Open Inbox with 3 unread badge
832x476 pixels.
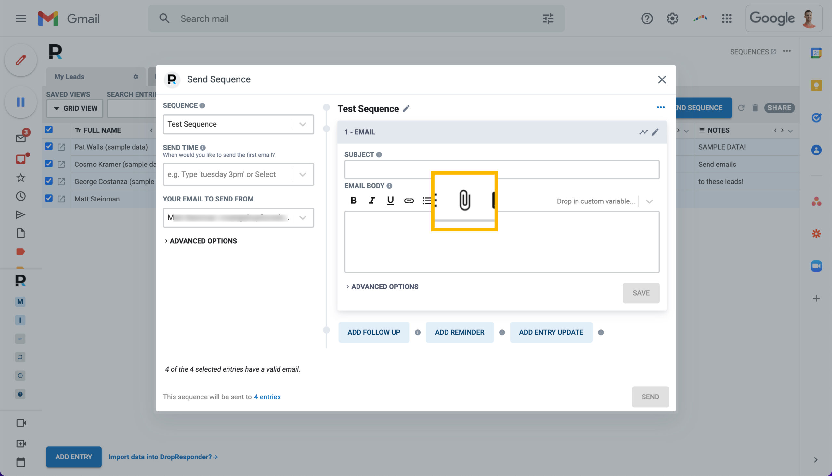[21, 137]
